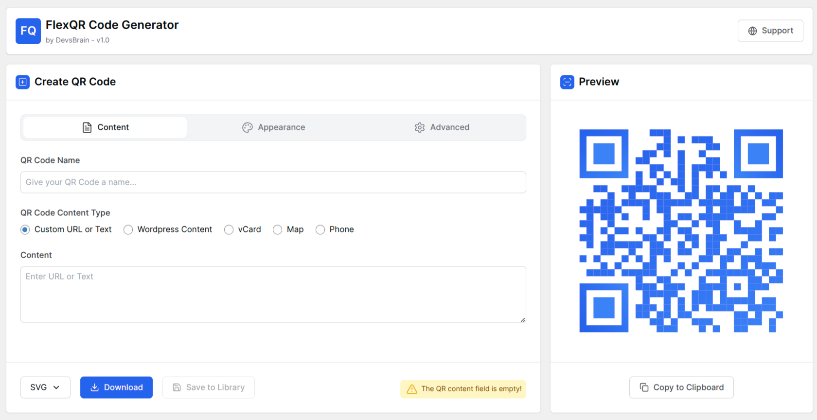Focus the QR Code Name input field
817x420 pixels.
tap(273, 182)
